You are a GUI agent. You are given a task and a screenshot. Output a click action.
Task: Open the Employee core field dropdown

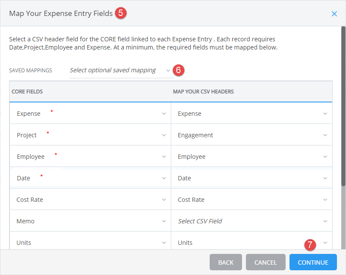pyautogui.click(x=90, y=157)
